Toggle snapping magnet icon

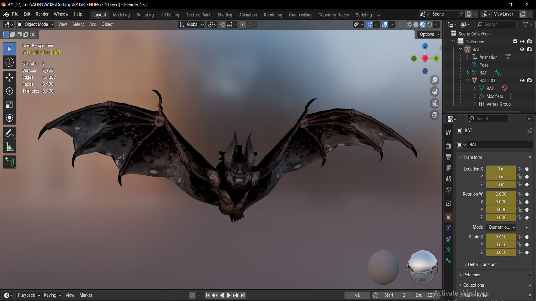[222, 25]
